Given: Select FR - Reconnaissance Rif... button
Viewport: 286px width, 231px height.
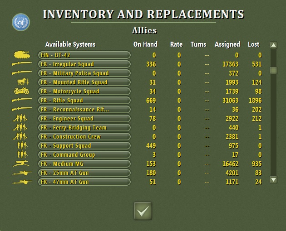Looking at the screenshot, I should coord(84,110).
